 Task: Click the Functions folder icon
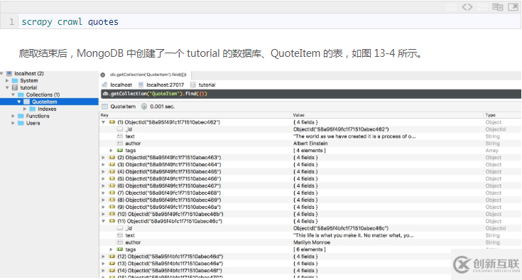(21, 116)
